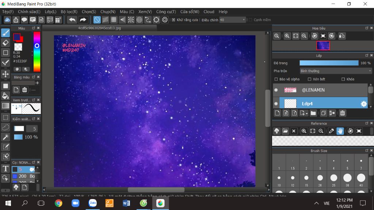
Task: Show hidden system tray icons
Action: pos(316,203)
